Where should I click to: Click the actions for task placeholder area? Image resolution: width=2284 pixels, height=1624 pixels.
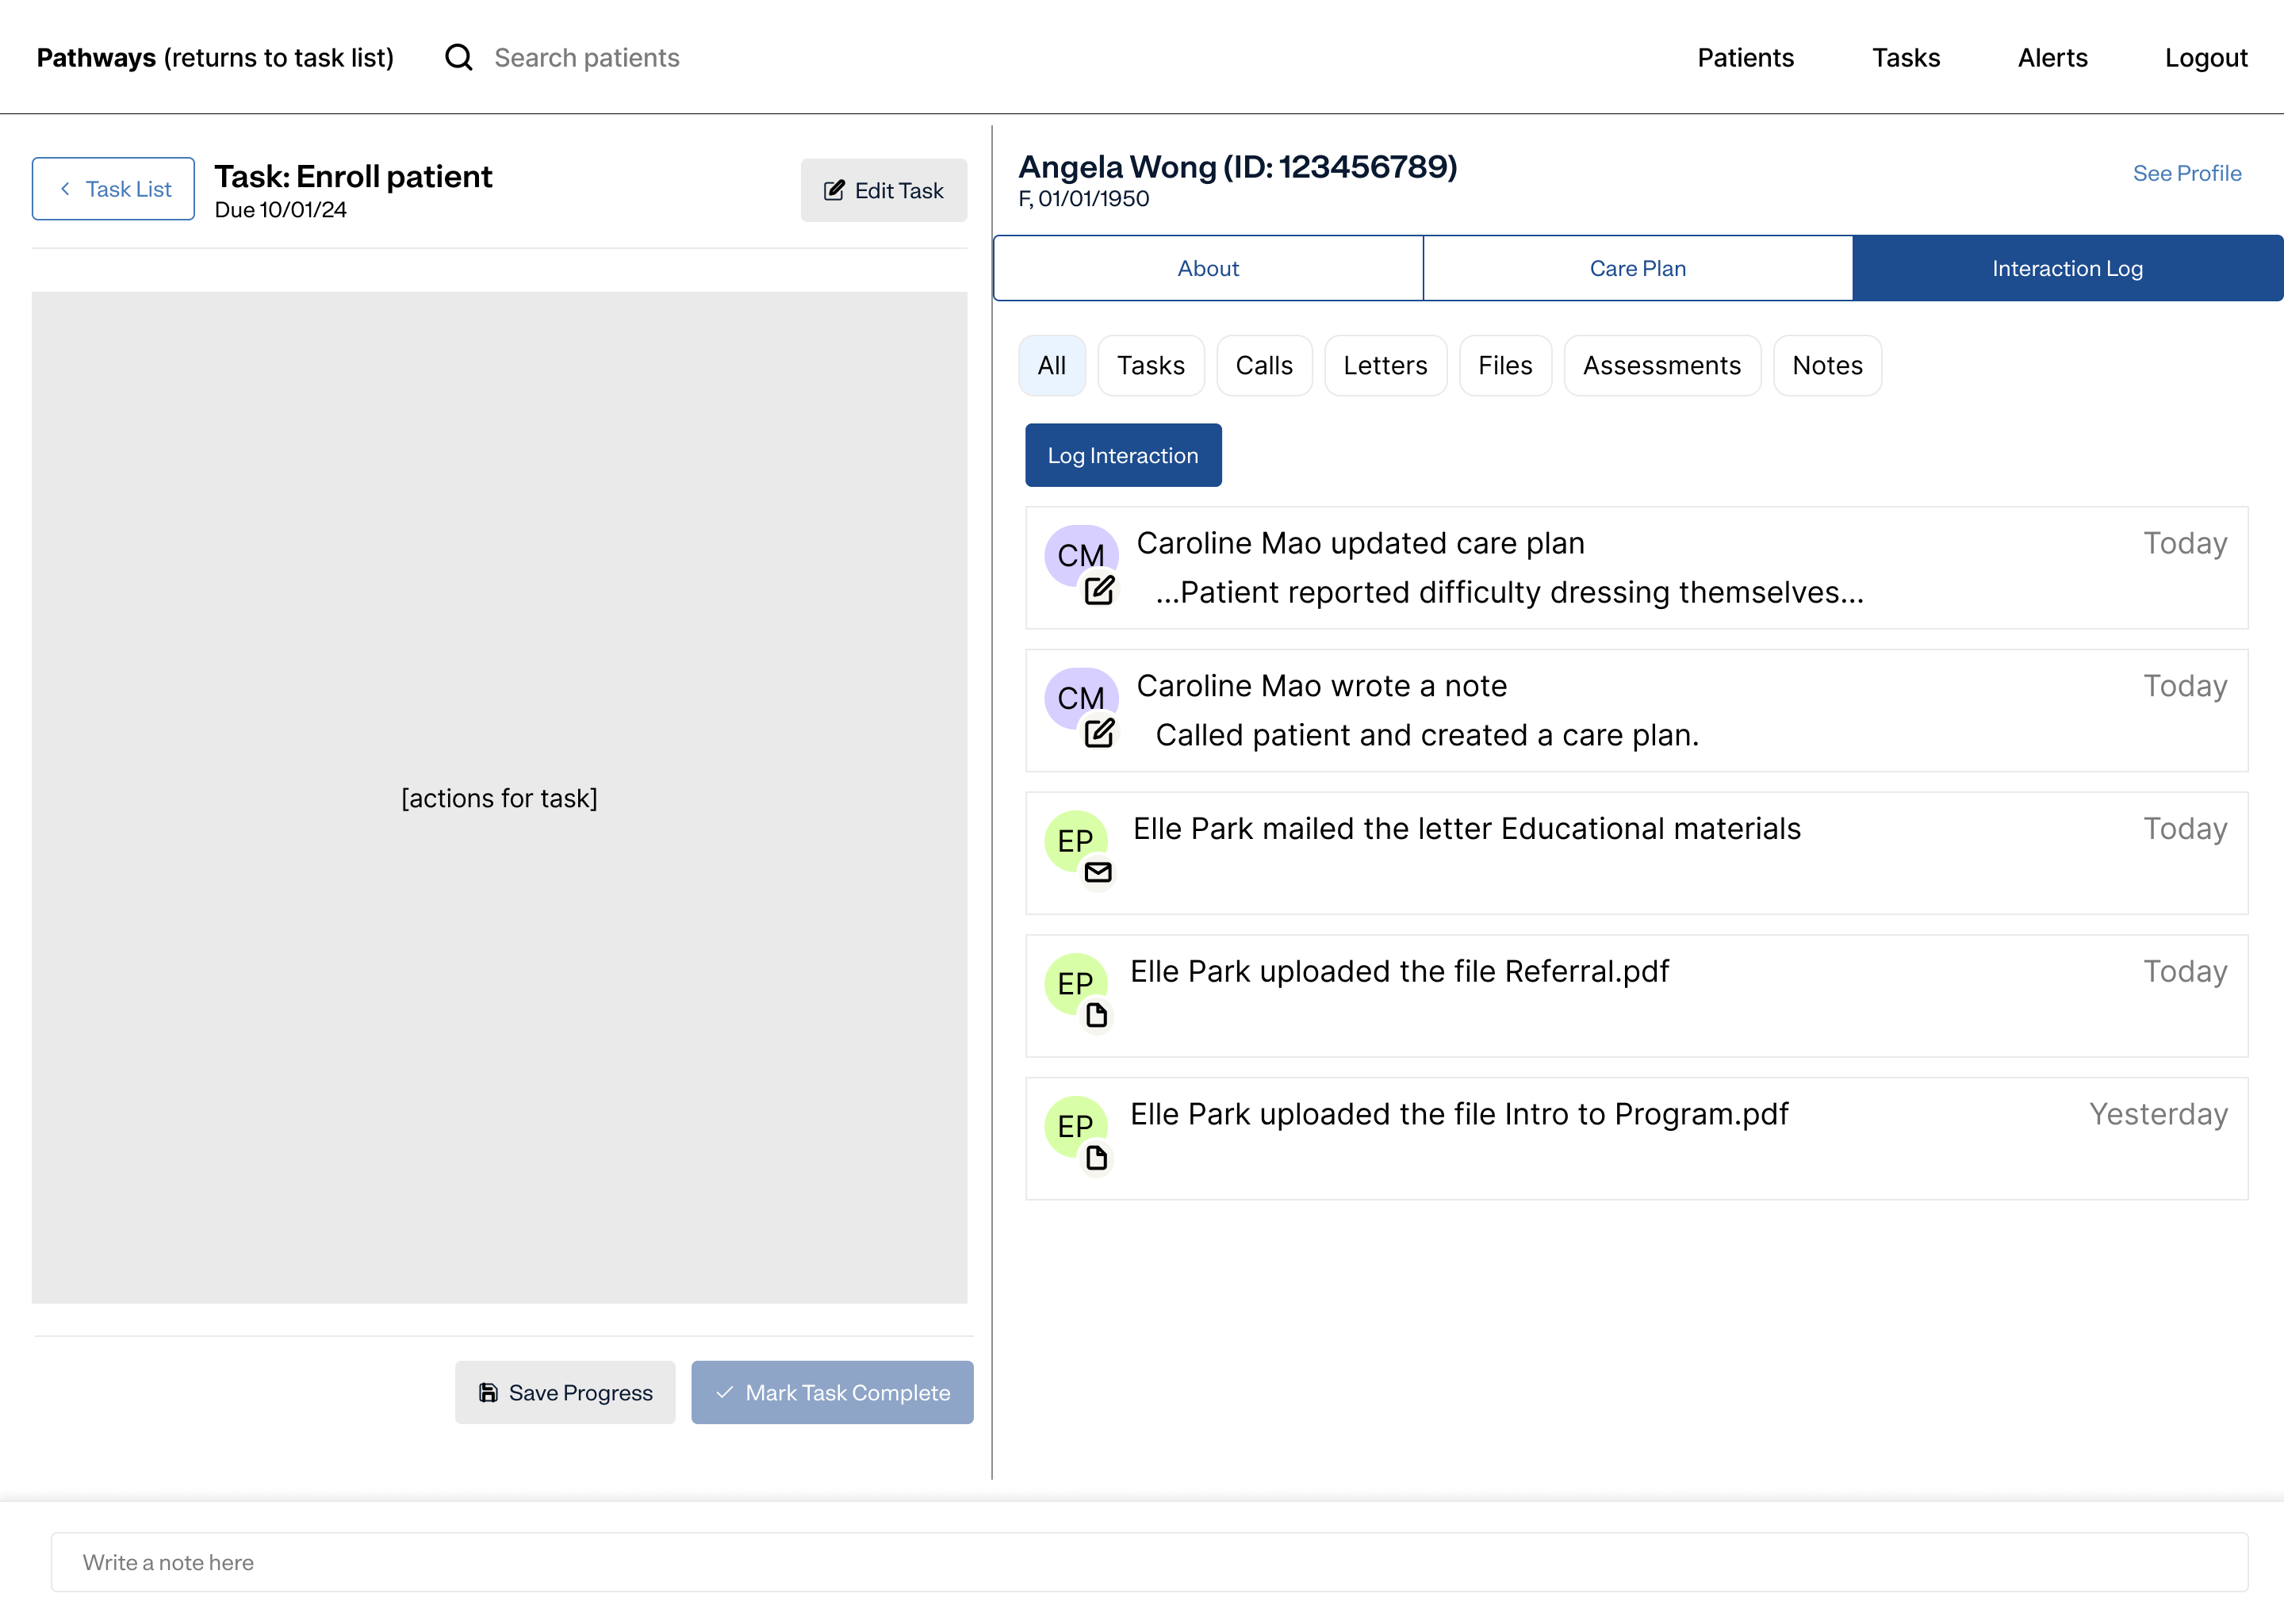pyautogui.click(x=499, y=797)
